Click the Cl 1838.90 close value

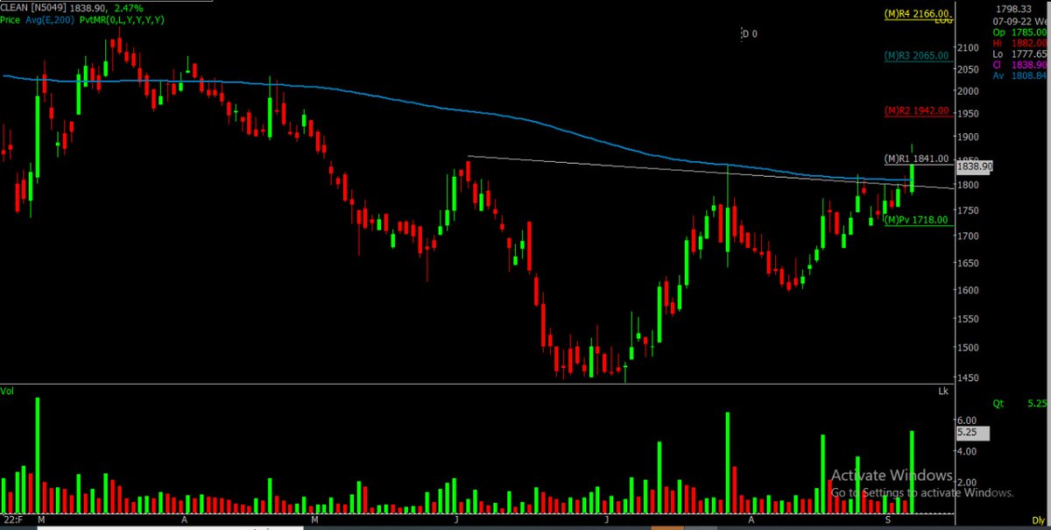click(1019, 65)
